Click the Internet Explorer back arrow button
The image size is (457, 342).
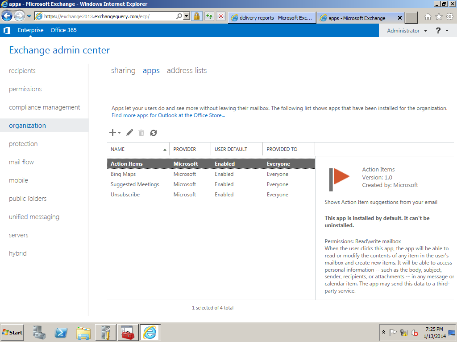(7, 16)
